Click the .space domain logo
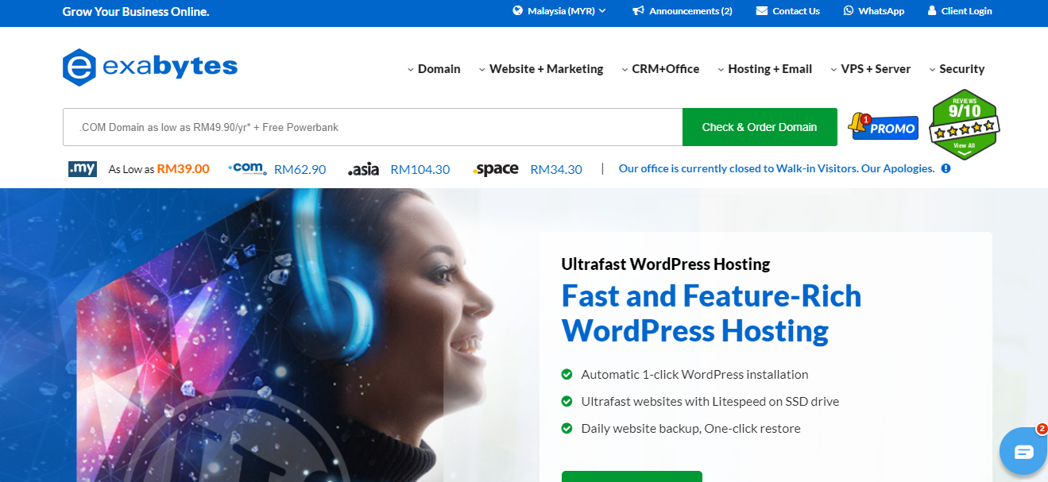 tap(496, 169)
